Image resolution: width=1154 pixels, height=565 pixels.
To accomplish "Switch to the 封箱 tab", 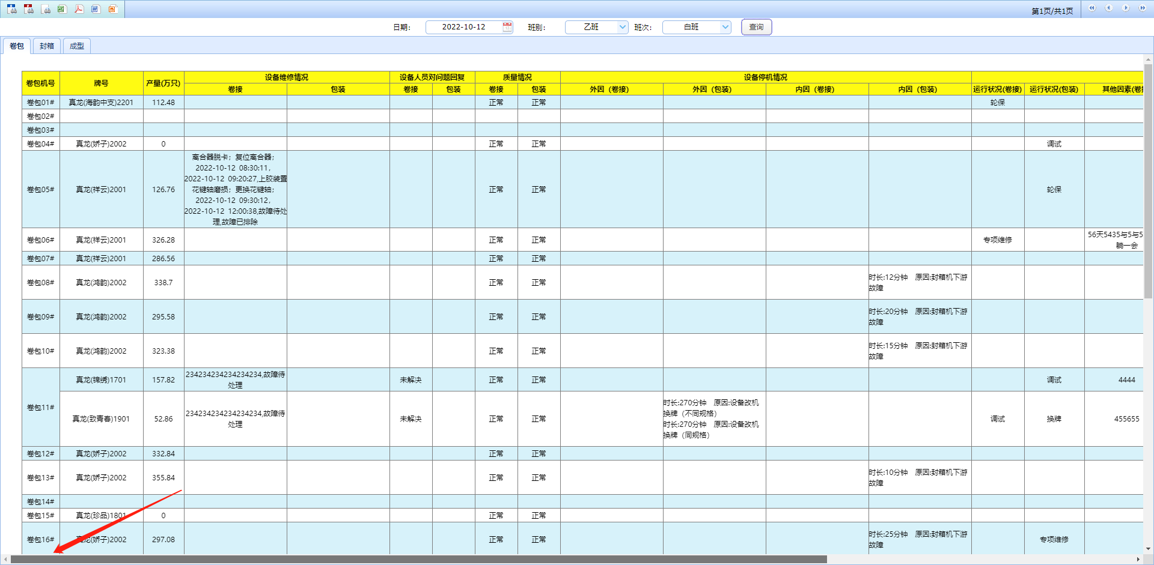I will pos(47,46).
